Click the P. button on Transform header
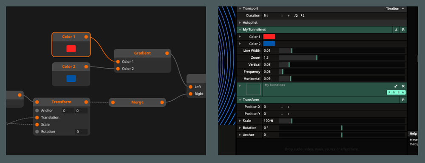The width and height of the screenshot is (425, 163). pyautogui.click(x=403, y=100)
